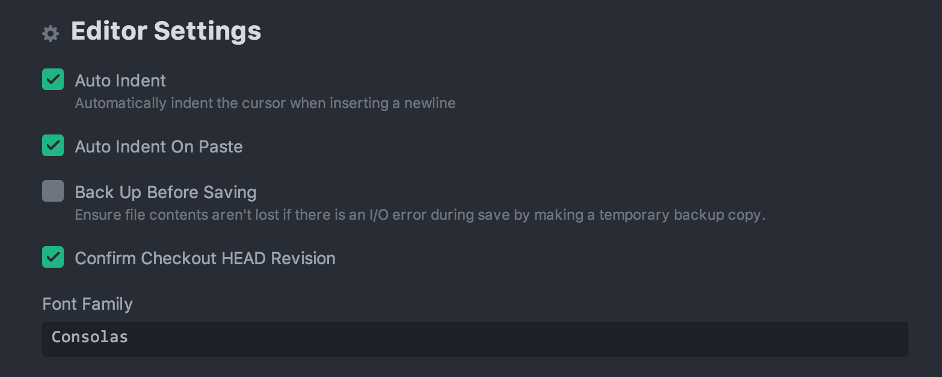Click the temporary backup copy description text
This screenshot has width=942, height=377.
tap(682, 215)
